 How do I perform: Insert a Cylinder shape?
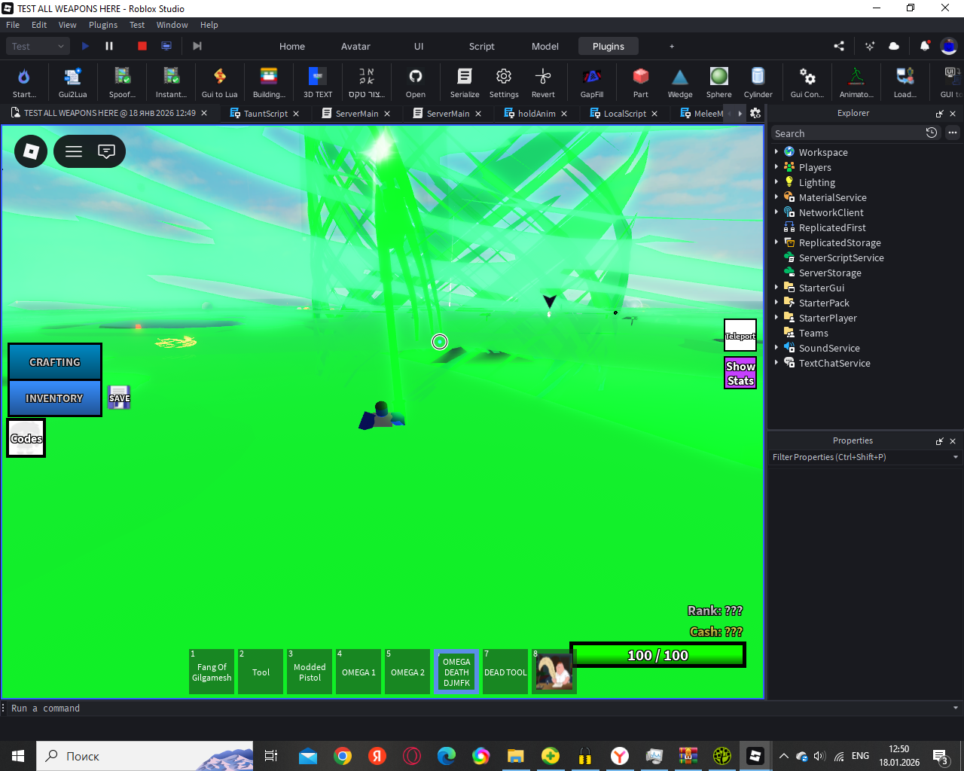click(x=758, y=82)
